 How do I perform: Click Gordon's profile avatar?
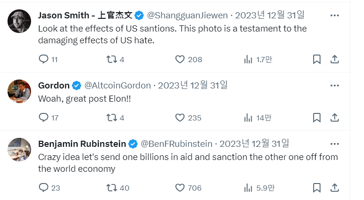coord(19,91)
